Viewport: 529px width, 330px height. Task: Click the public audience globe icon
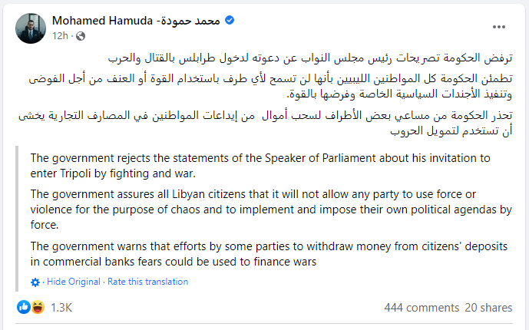pyautogui.click(x=80, y=36)
